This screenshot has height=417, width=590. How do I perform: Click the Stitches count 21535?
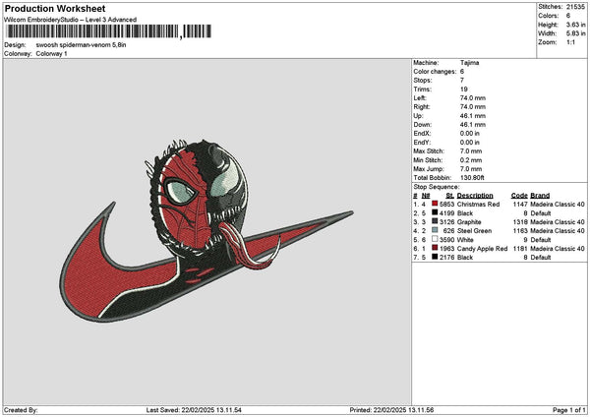576,7
